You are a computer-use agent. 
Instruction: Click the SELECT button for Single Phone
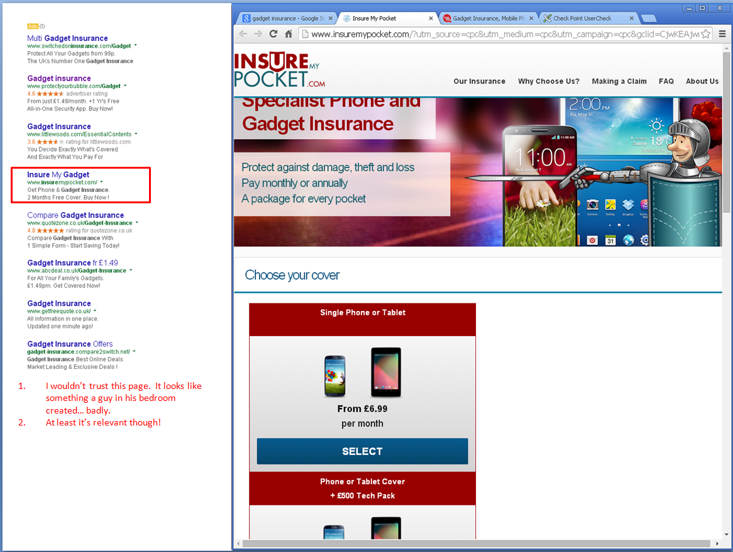click(x=362, y=451)
